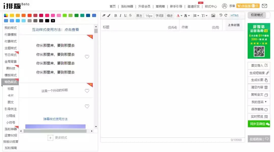Expand the 我的签名 signature dropdown
Viewport: 274px width, 152px height.
[259, 102]
